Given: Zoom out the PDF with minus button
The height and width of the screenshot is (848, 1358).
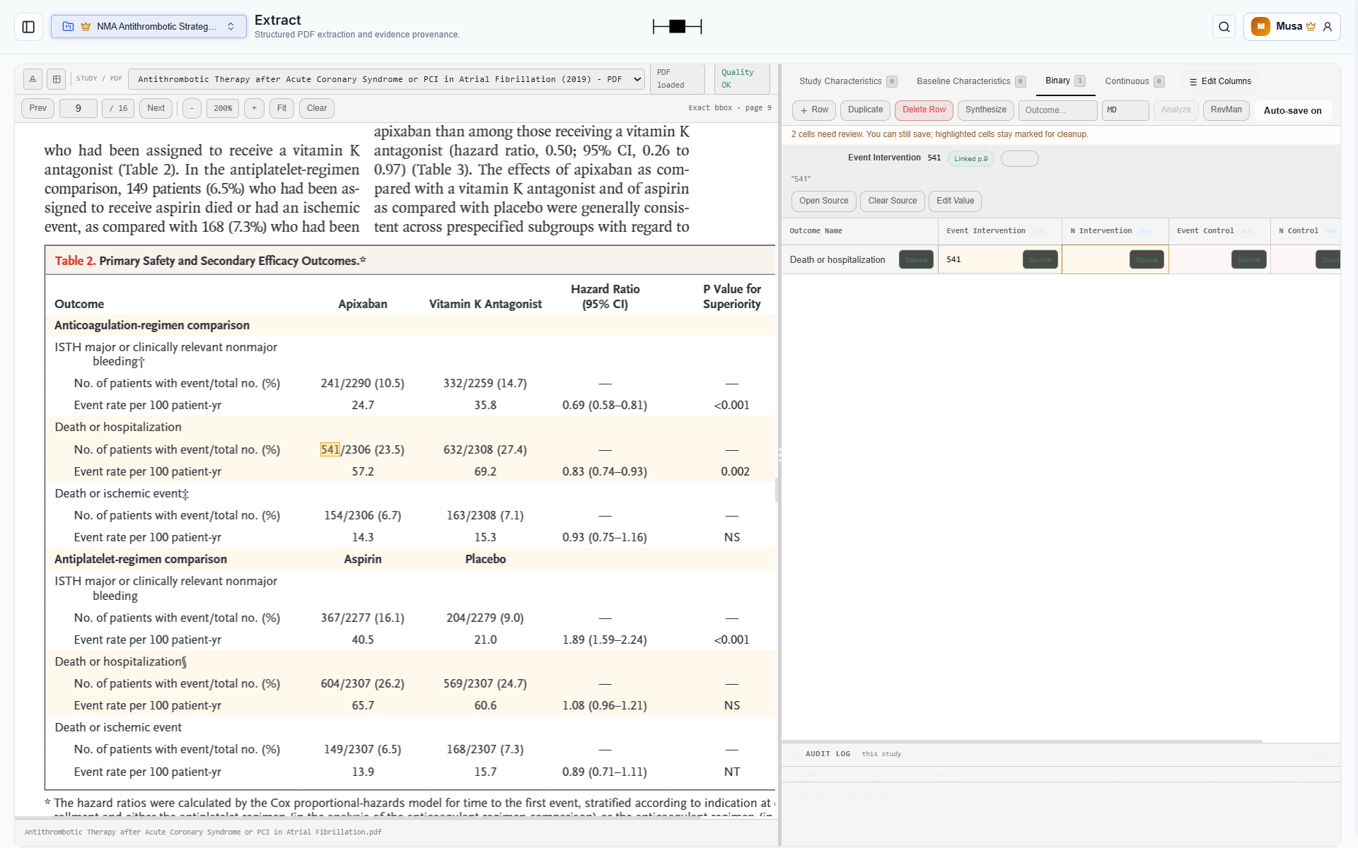Looking at the screenshot, I should [x=192, y=108].
